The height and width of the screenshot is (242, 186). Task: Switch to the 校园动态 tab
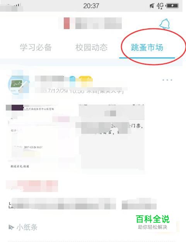(91, 47)
